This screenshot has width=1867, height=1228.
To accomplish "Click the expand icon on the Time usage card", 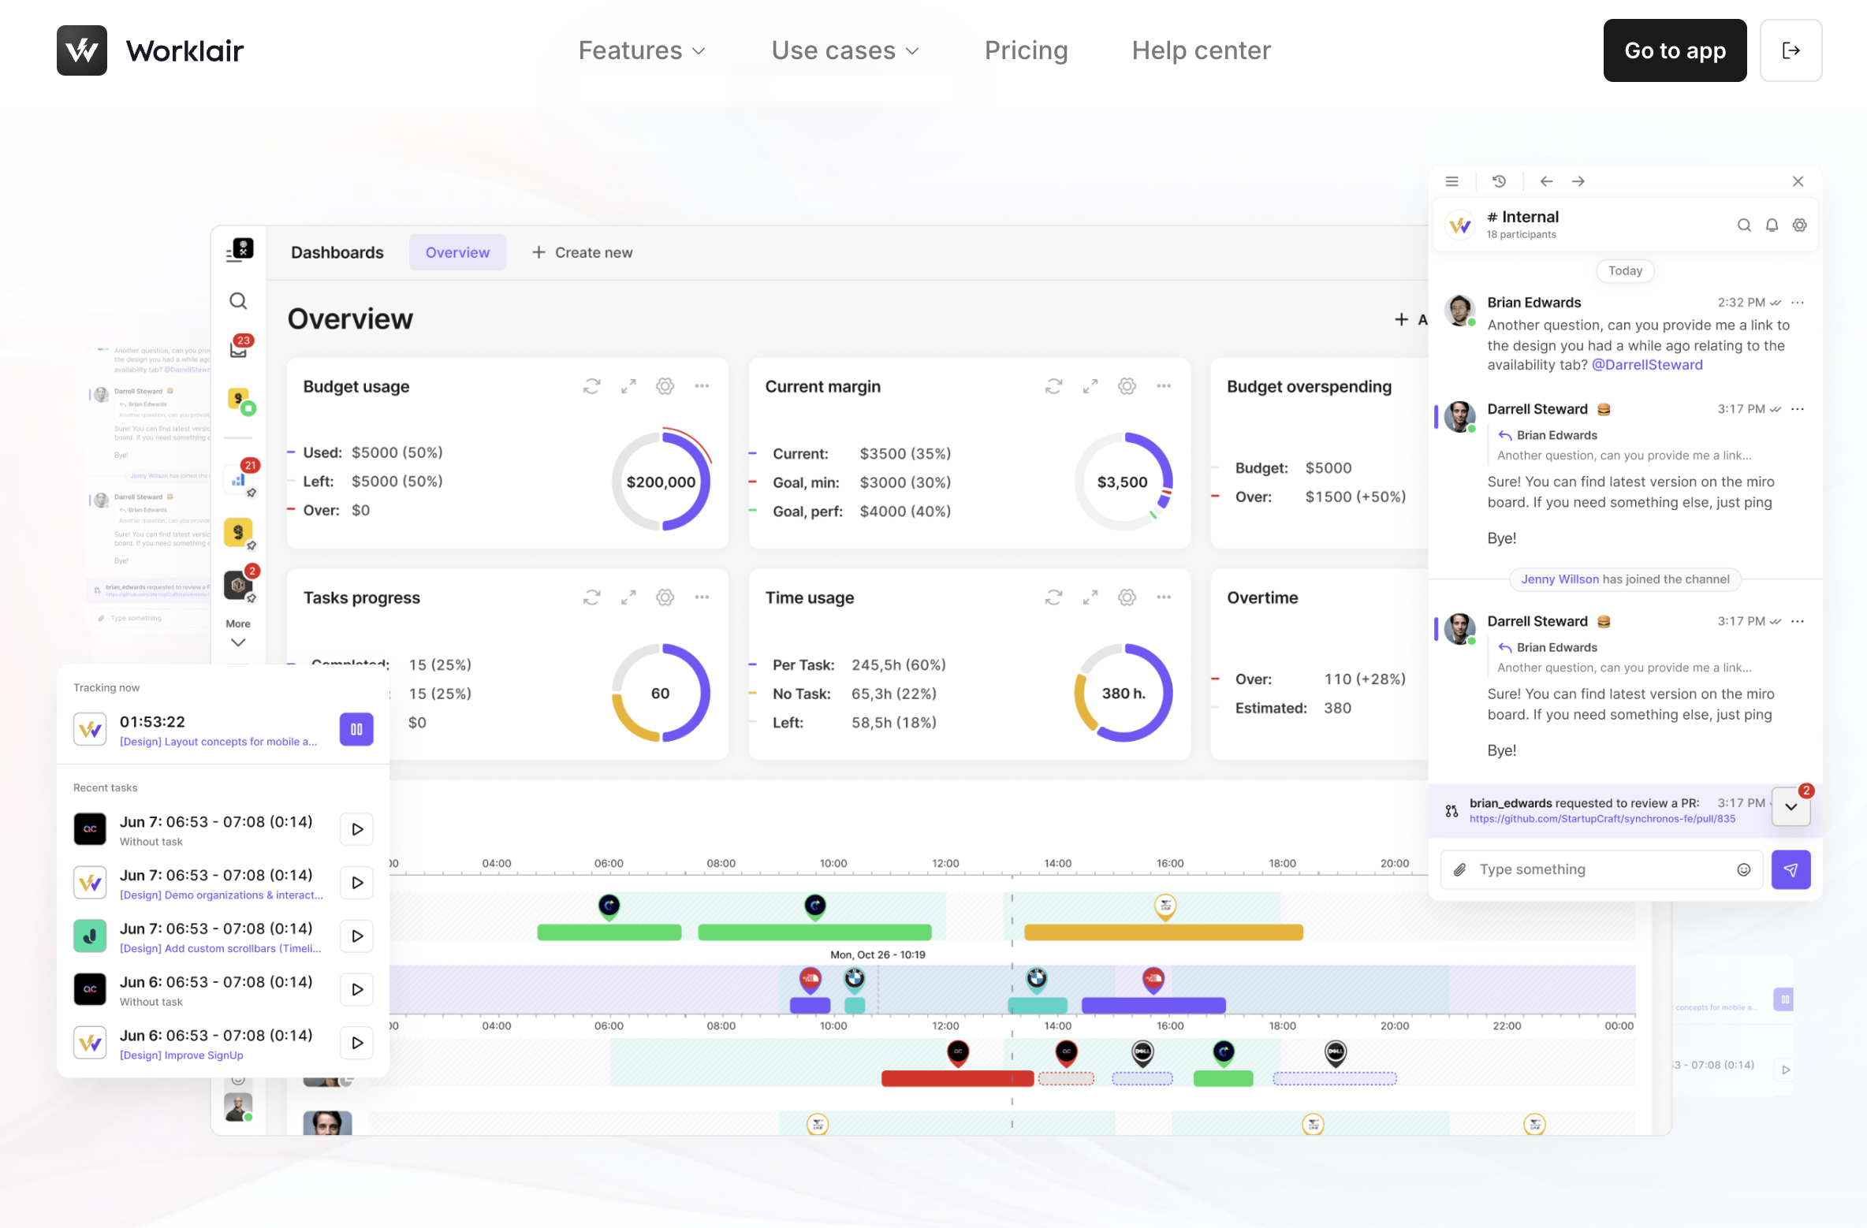I will click(x=1090, y=597).
